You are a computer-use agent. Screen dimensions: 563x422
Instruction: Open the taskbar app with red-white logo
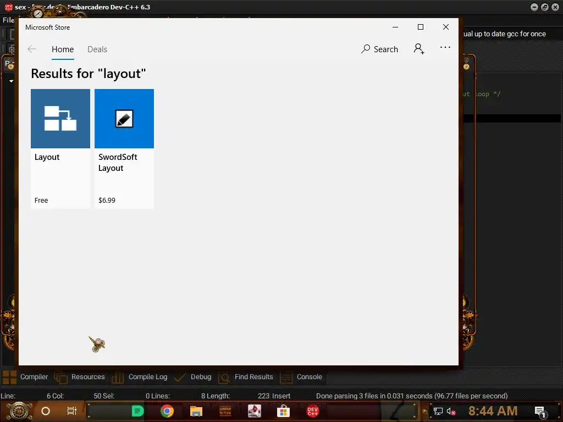pyautogui.click(x=255, y=411)
